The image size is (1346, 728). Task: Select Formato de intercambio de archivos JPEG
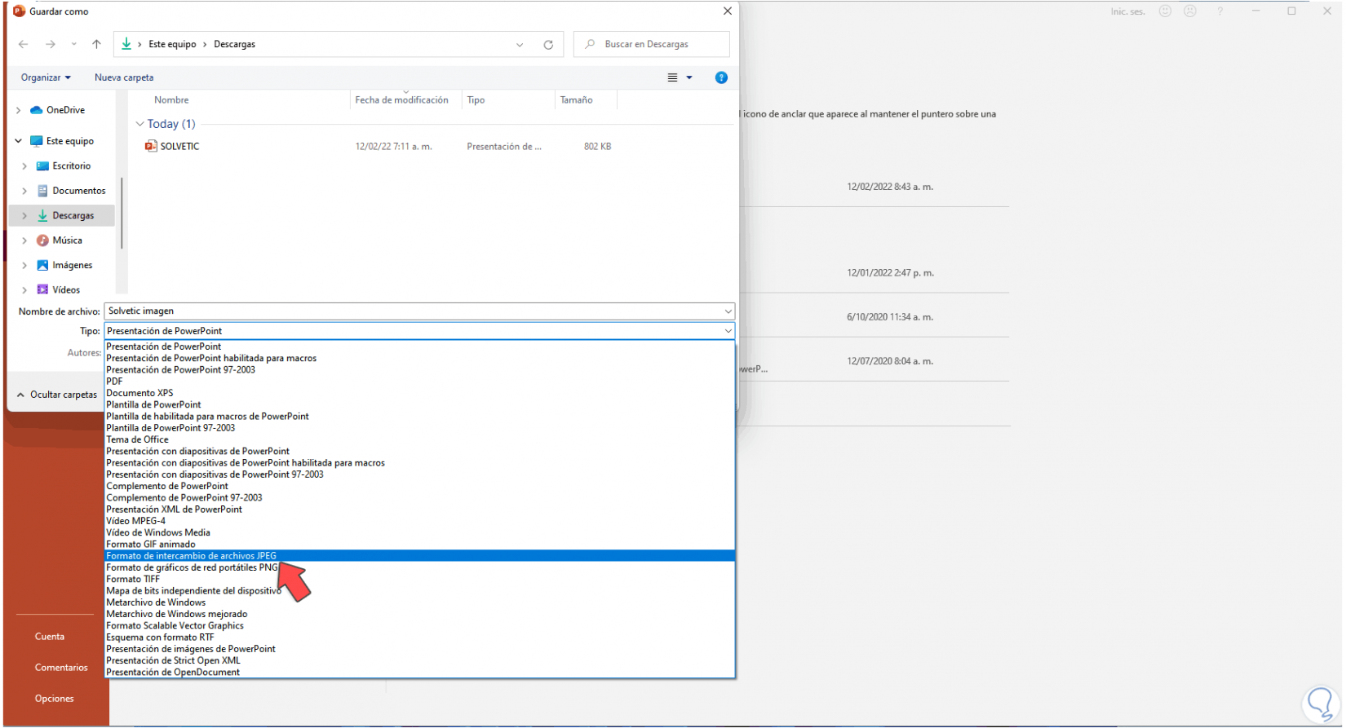[x=419, y=556]
